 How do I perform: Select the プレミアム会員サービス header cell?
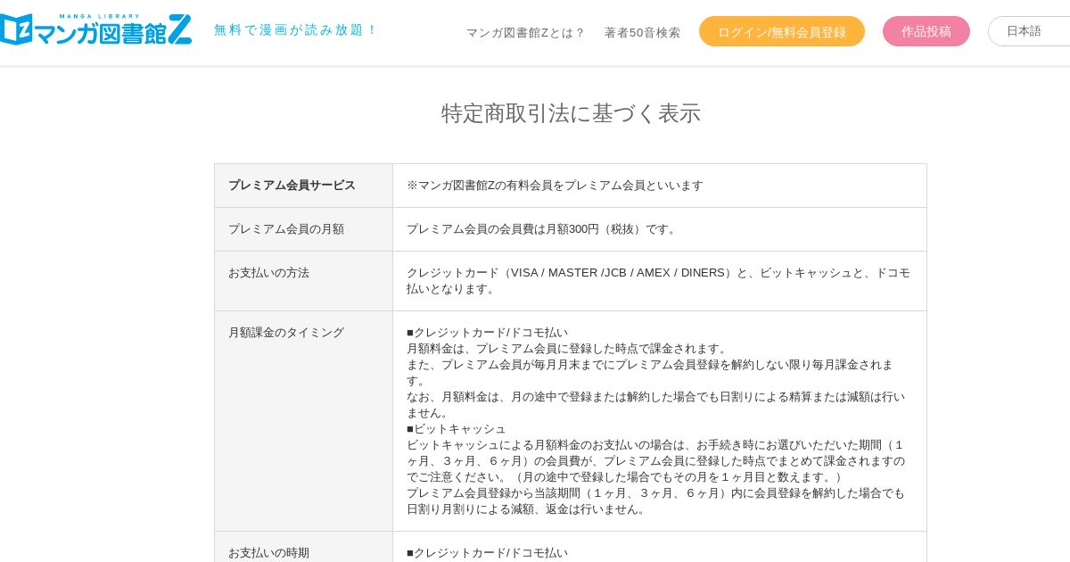pyautogui.click(x=303, y=186)
